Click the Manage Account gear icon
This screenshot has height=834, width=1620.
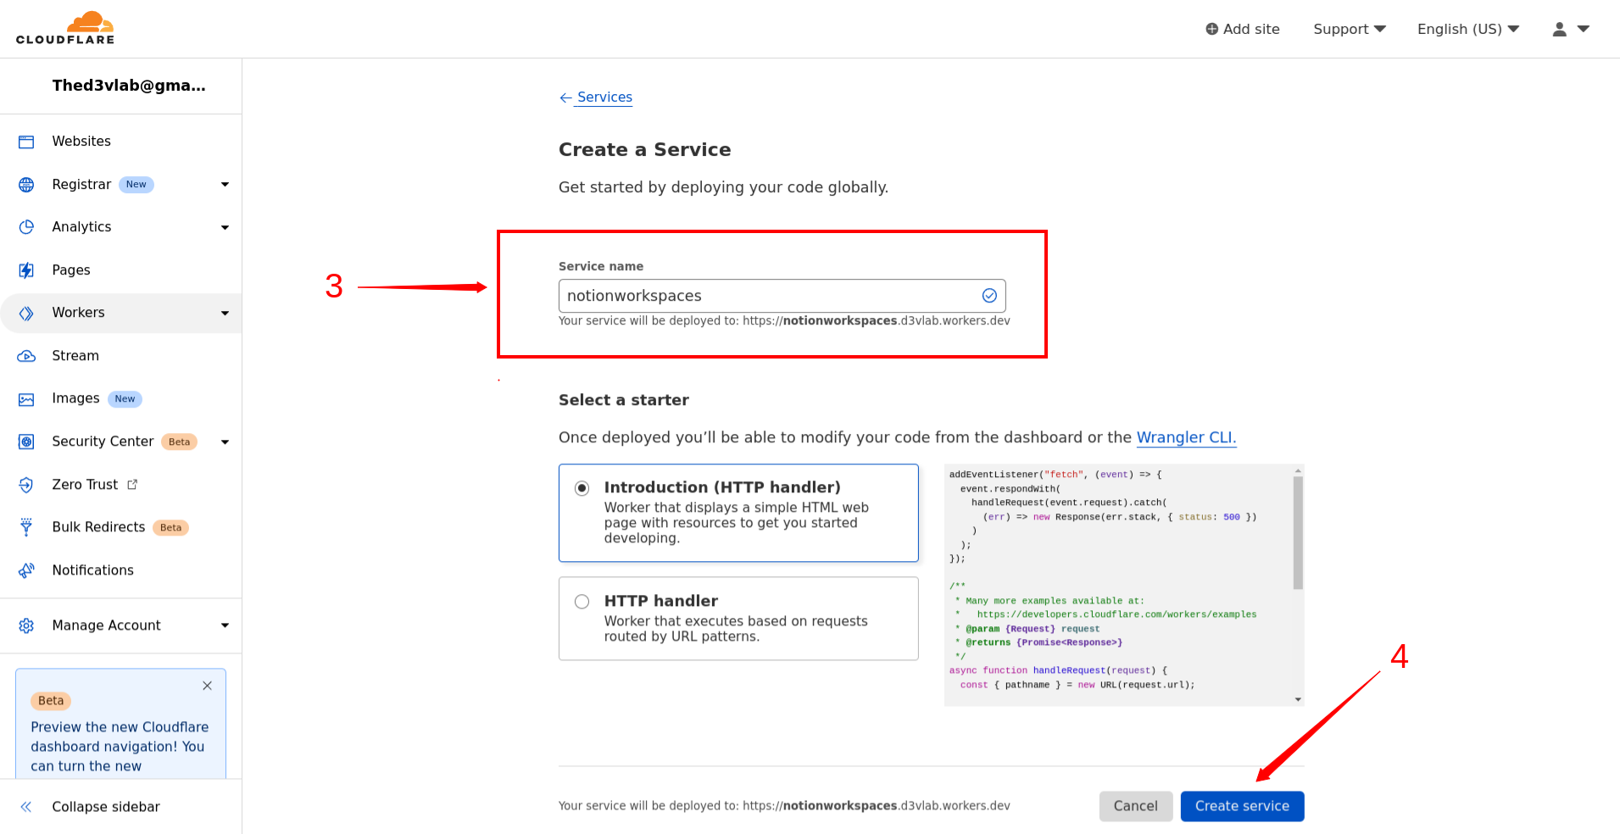click(26, 625)
